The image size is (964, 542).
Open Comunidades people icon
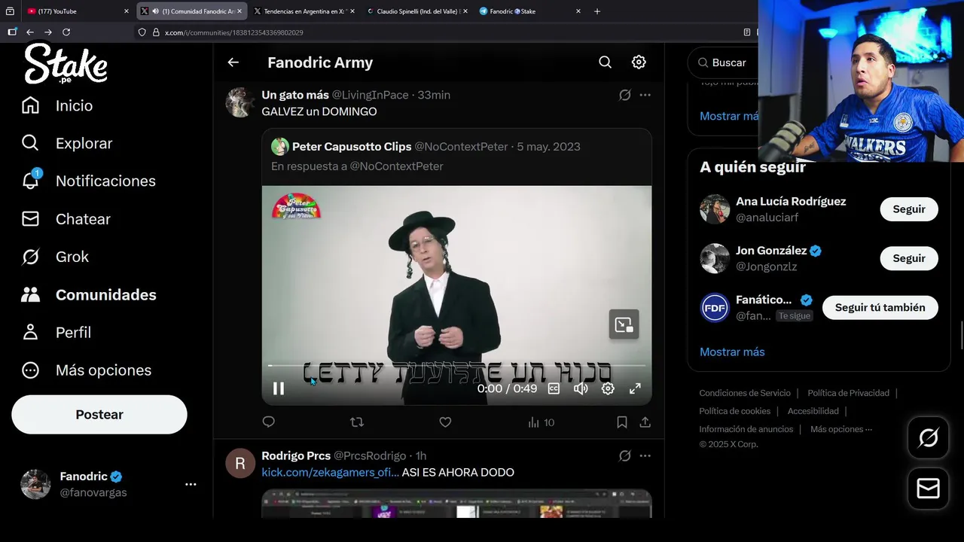[30, 294]
